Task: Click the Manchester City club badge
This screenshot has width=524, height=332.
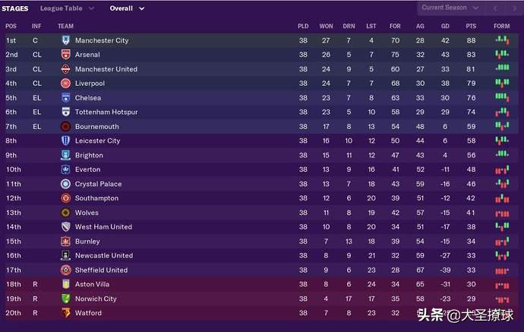Action: click(65, 40)
